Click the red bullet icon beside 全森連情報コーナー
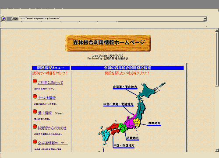This screenshot has height=158, width=219. 35,141
